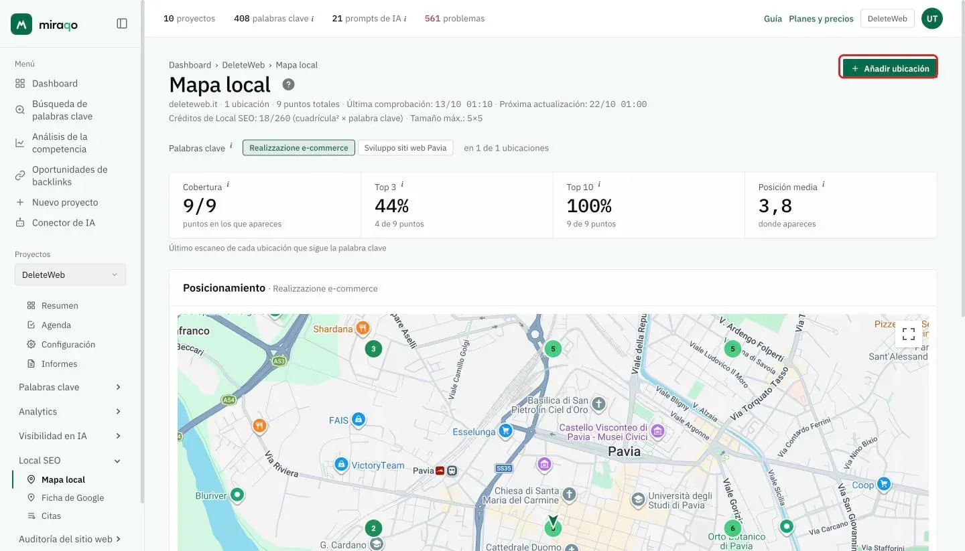The image size is (965, 551).
Task: Click the rank 6 grid point near Orto Botanico
Action: click(733, 528)
